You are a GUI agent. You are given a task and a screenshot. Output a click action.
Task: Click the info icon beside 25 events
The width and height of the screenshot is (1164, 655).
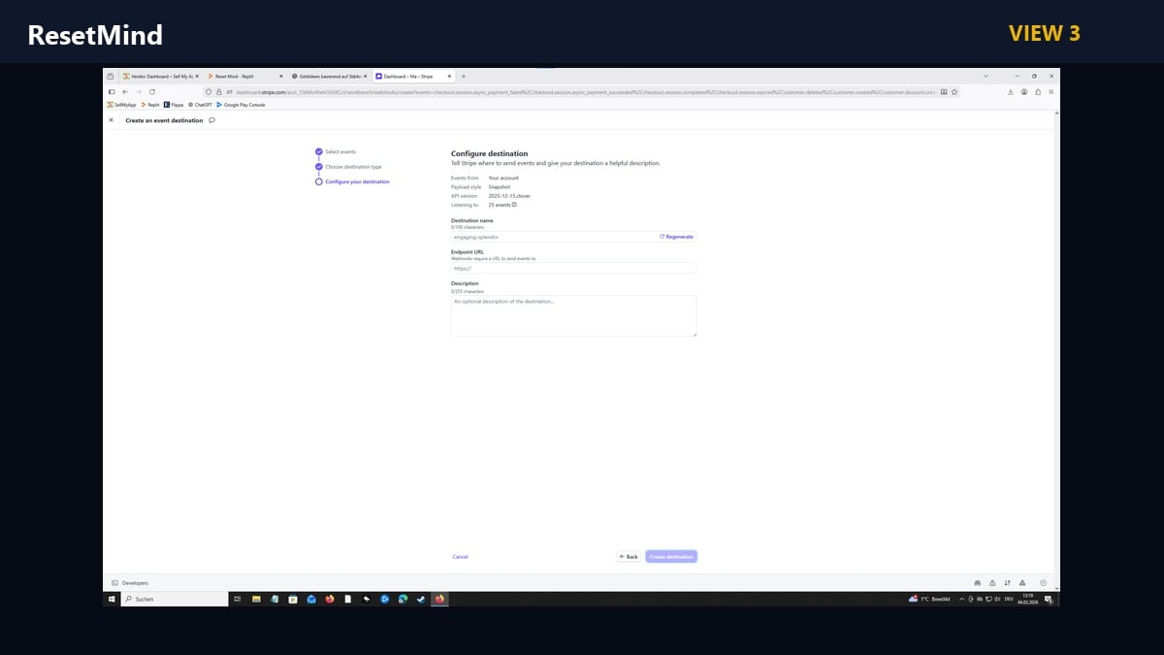point(514,205)
